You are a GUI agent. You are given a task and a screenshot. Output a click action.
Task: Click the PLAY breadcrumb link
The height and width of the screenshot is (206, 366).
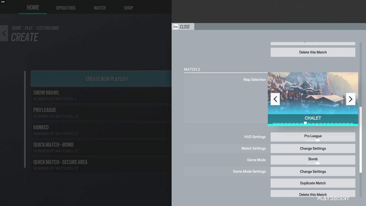coord(29,28)
